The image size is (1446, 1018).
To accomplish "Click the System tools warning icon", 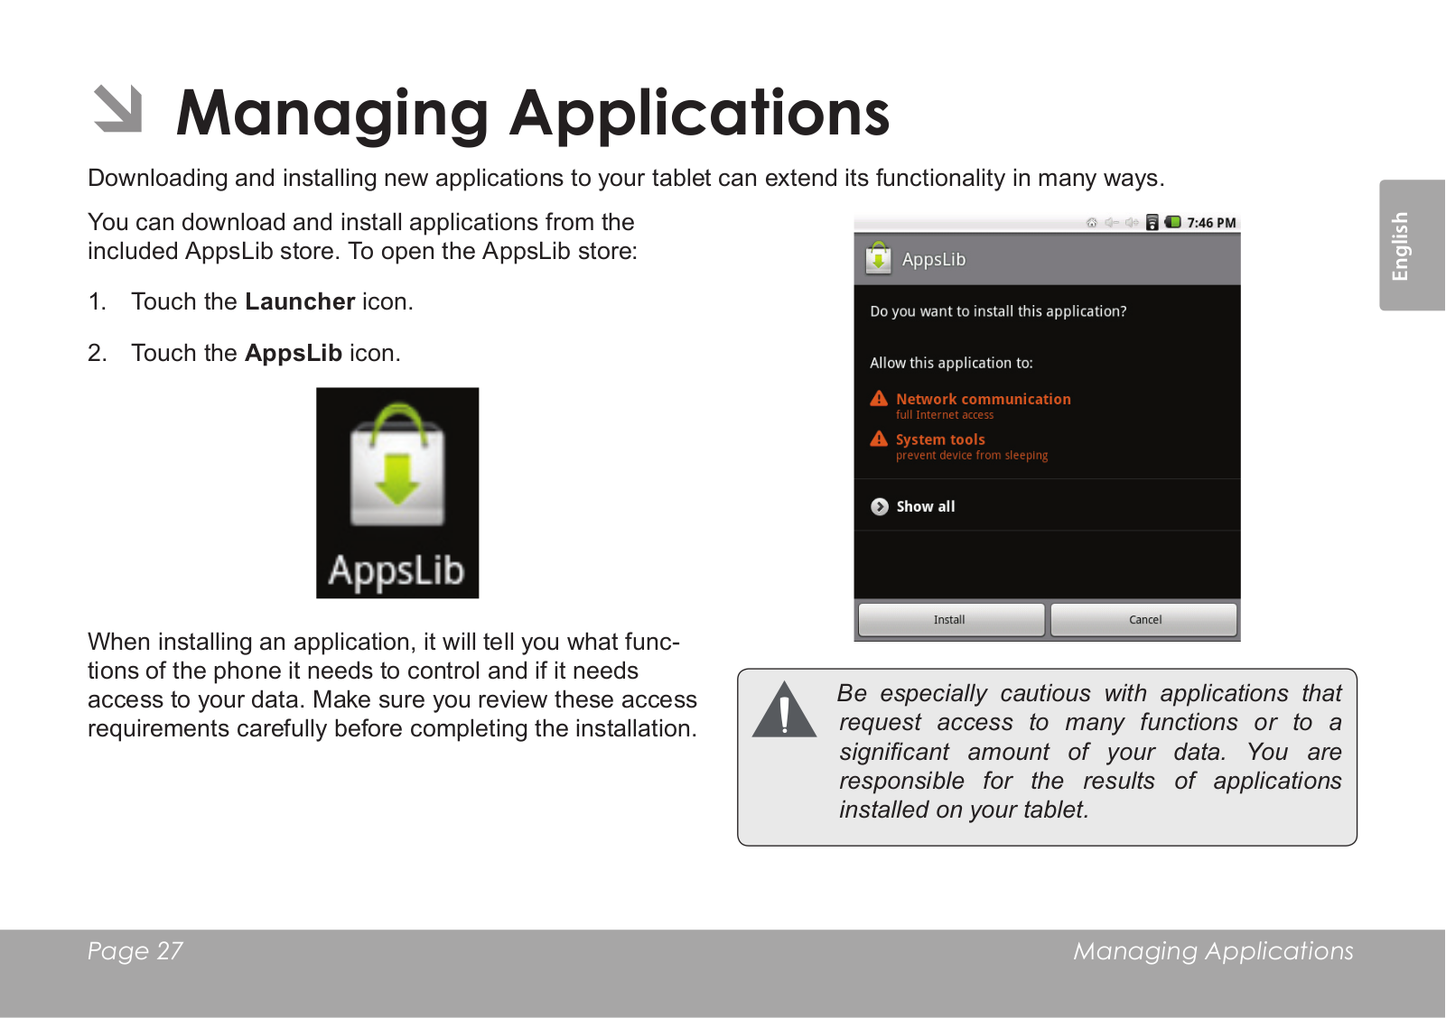I will [879, 439].
